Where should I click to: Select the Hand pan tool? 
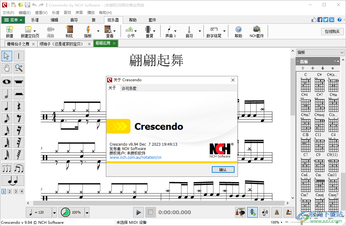pyautogui.click(x=7, y=68)
